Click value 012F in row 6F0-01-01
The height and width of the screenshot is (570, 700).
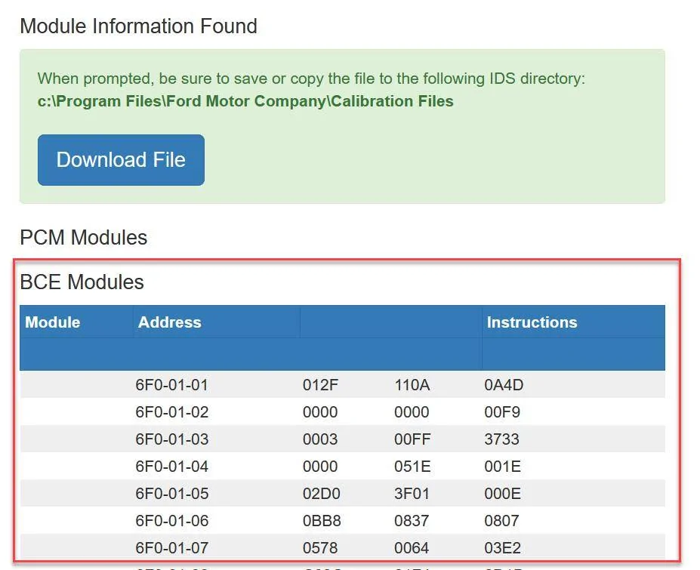pyautogui.click(x=320, y=385)
